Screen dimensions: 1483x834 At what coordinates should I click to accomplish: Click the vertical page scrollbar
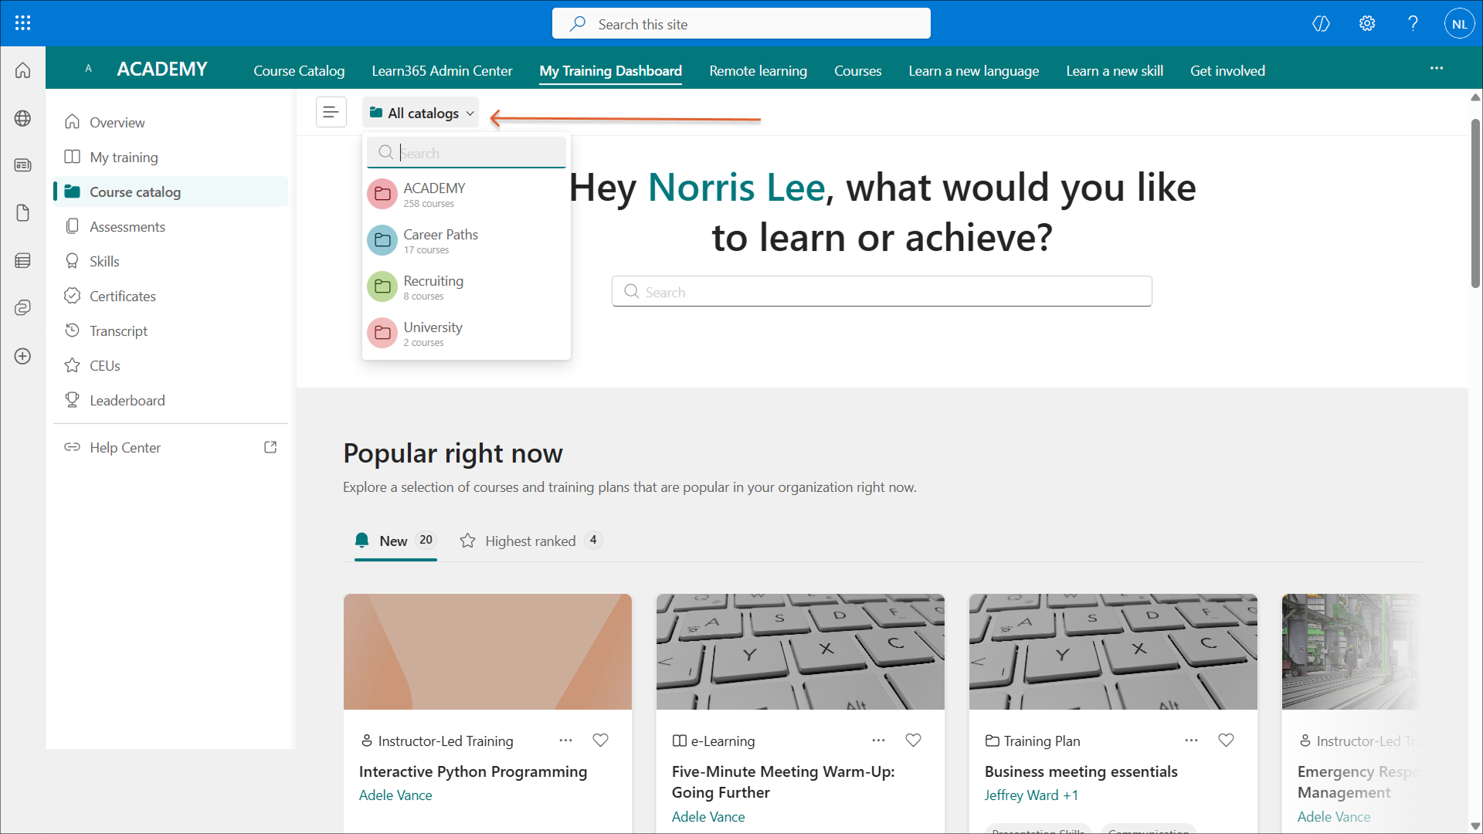pos(1475,205)
